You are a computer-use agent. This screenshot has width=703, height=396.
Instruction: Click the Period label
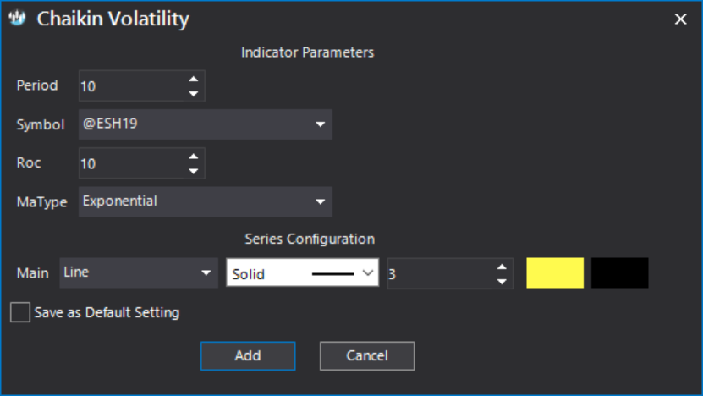click(x=37, y=85)
